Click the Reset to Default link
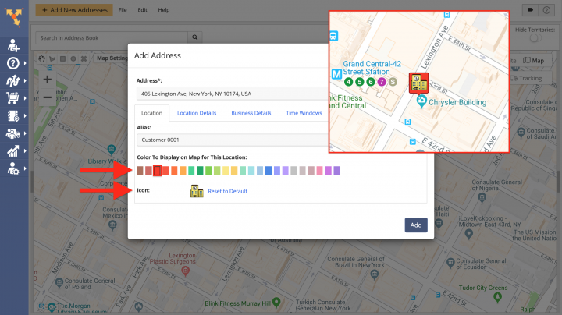 coord(228,191)
